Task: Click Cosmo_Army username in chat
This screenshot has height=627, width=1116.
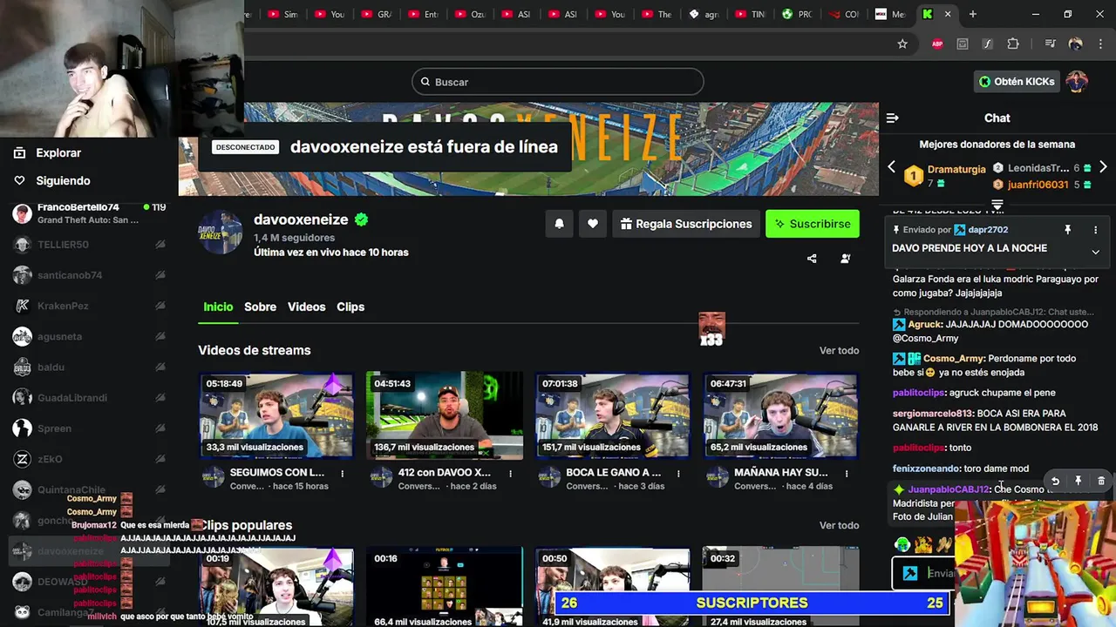Action: tap(954, 358)
